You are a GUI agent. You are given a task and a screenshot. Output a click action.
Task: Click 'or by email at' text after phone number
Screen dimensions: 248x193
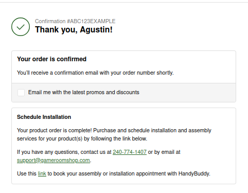164,152
